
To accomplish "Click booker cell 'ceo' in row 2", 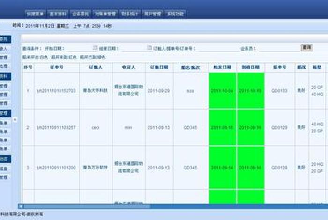I will coord(96,127).
